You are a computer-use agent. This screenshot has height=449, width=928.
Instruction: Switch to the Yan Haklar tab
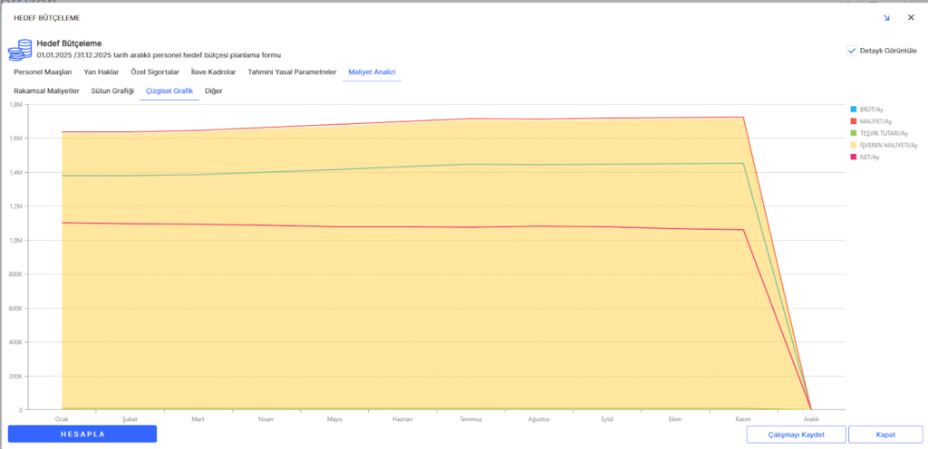pyautogui.click(x=101, y=72)
